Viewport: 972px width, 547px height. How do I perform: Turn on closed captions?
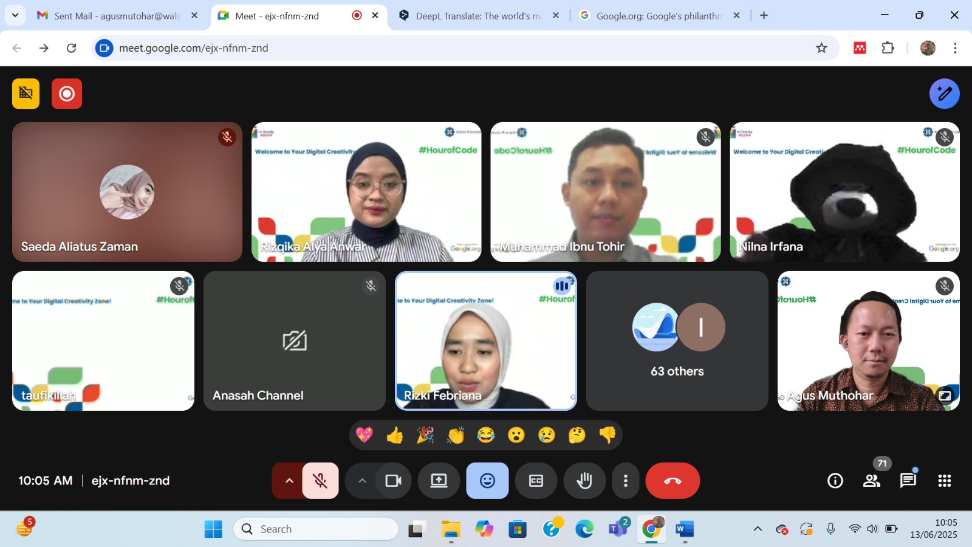[536, 481]
